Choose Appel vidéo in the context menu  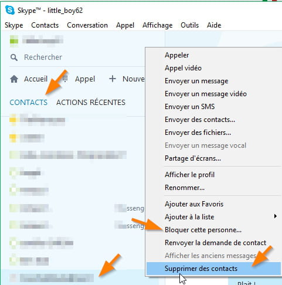[x=183, y=68]
